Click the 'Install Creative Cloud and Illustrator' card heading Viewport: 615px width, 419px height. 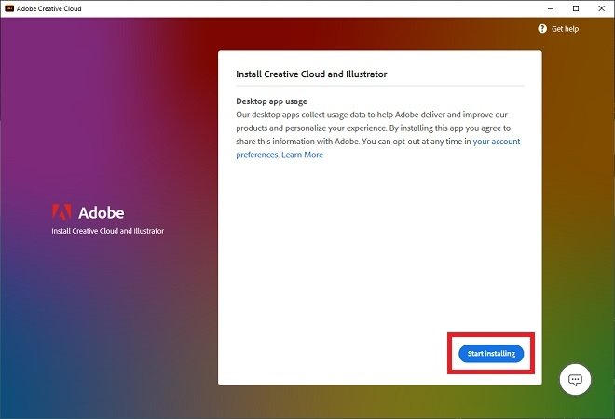311,74
